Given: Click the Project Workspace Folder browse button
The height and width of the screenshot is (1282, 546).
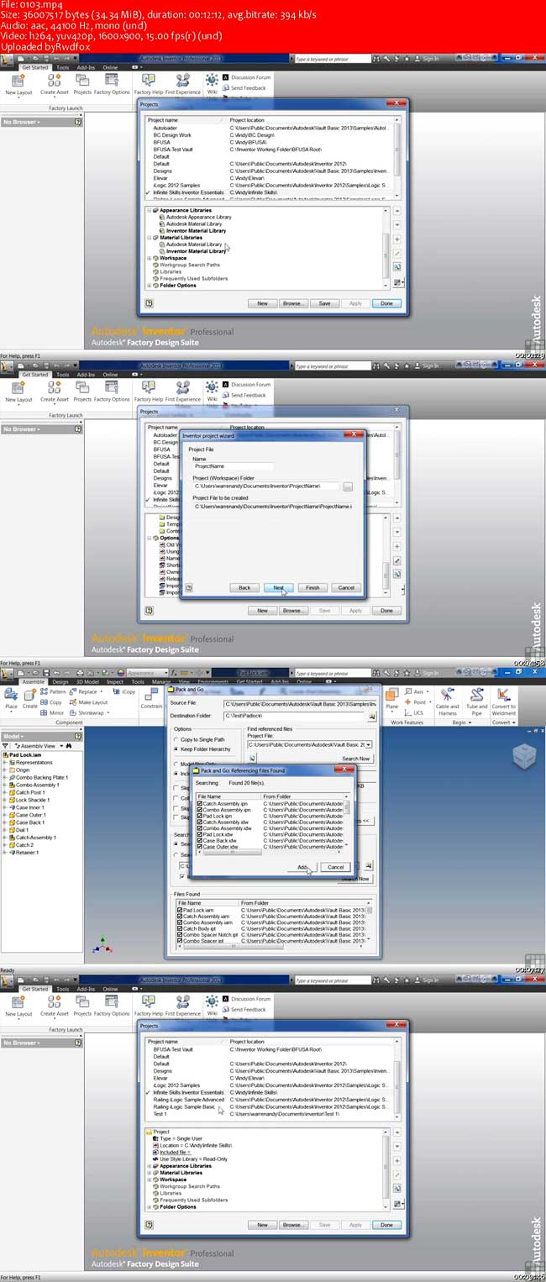Looking at the screenshot, I should coord(348,486).
